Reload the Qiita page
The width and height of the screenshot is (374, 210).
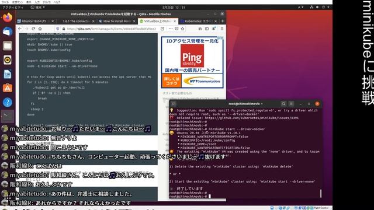tap(33, 29)
